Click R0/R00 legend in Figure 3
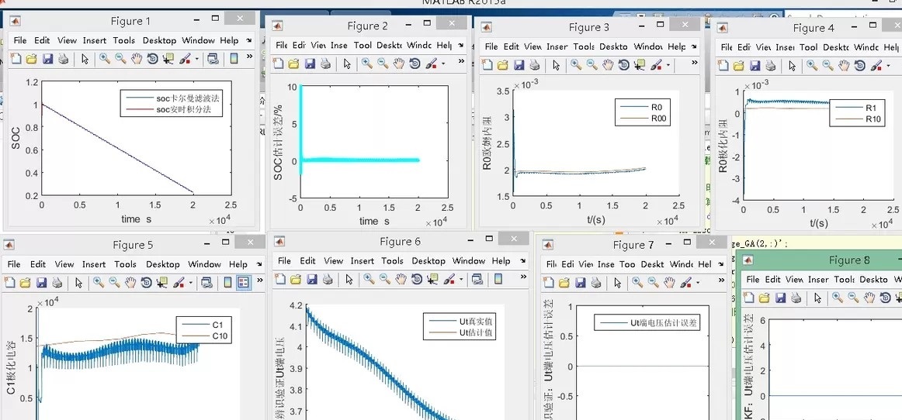902x420 pixels. pyautogui.click(x=641, y=112)
